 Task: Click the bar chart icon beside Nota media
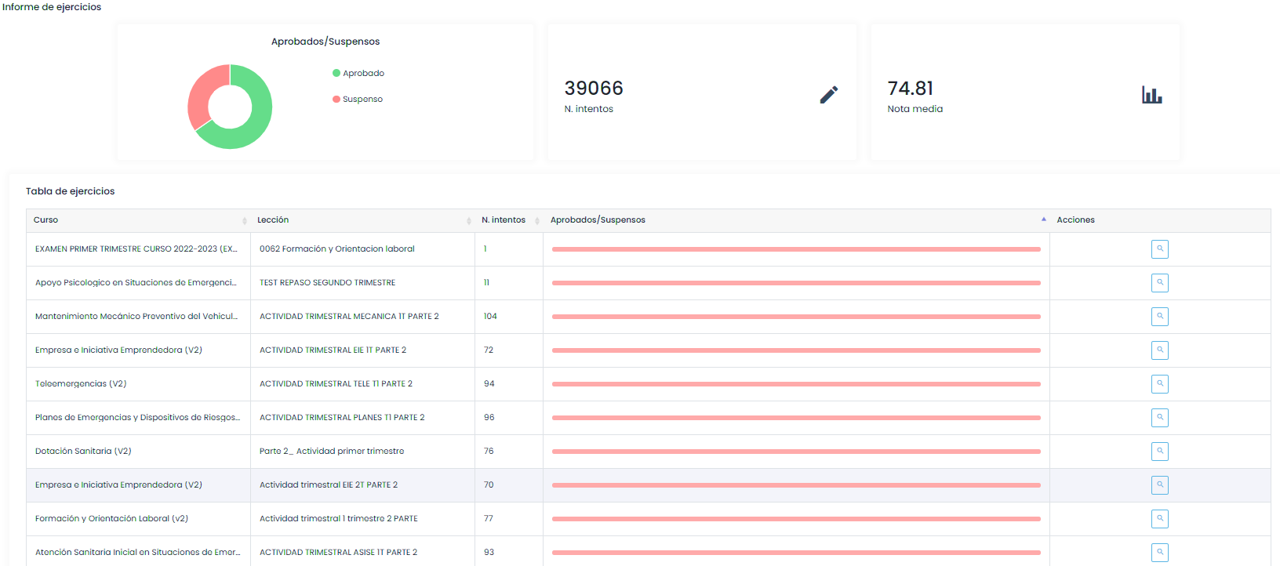tap(1151, 95)
